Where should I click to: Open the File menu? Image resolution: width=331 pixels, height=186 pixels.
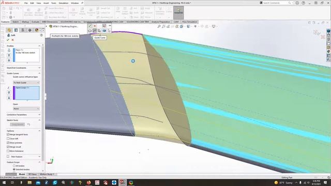(26, 3)
